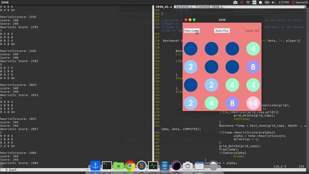Open the keyboard layout indicator
Image resolution: width=309 pixels, height=174 pixels.
(254, 2)
